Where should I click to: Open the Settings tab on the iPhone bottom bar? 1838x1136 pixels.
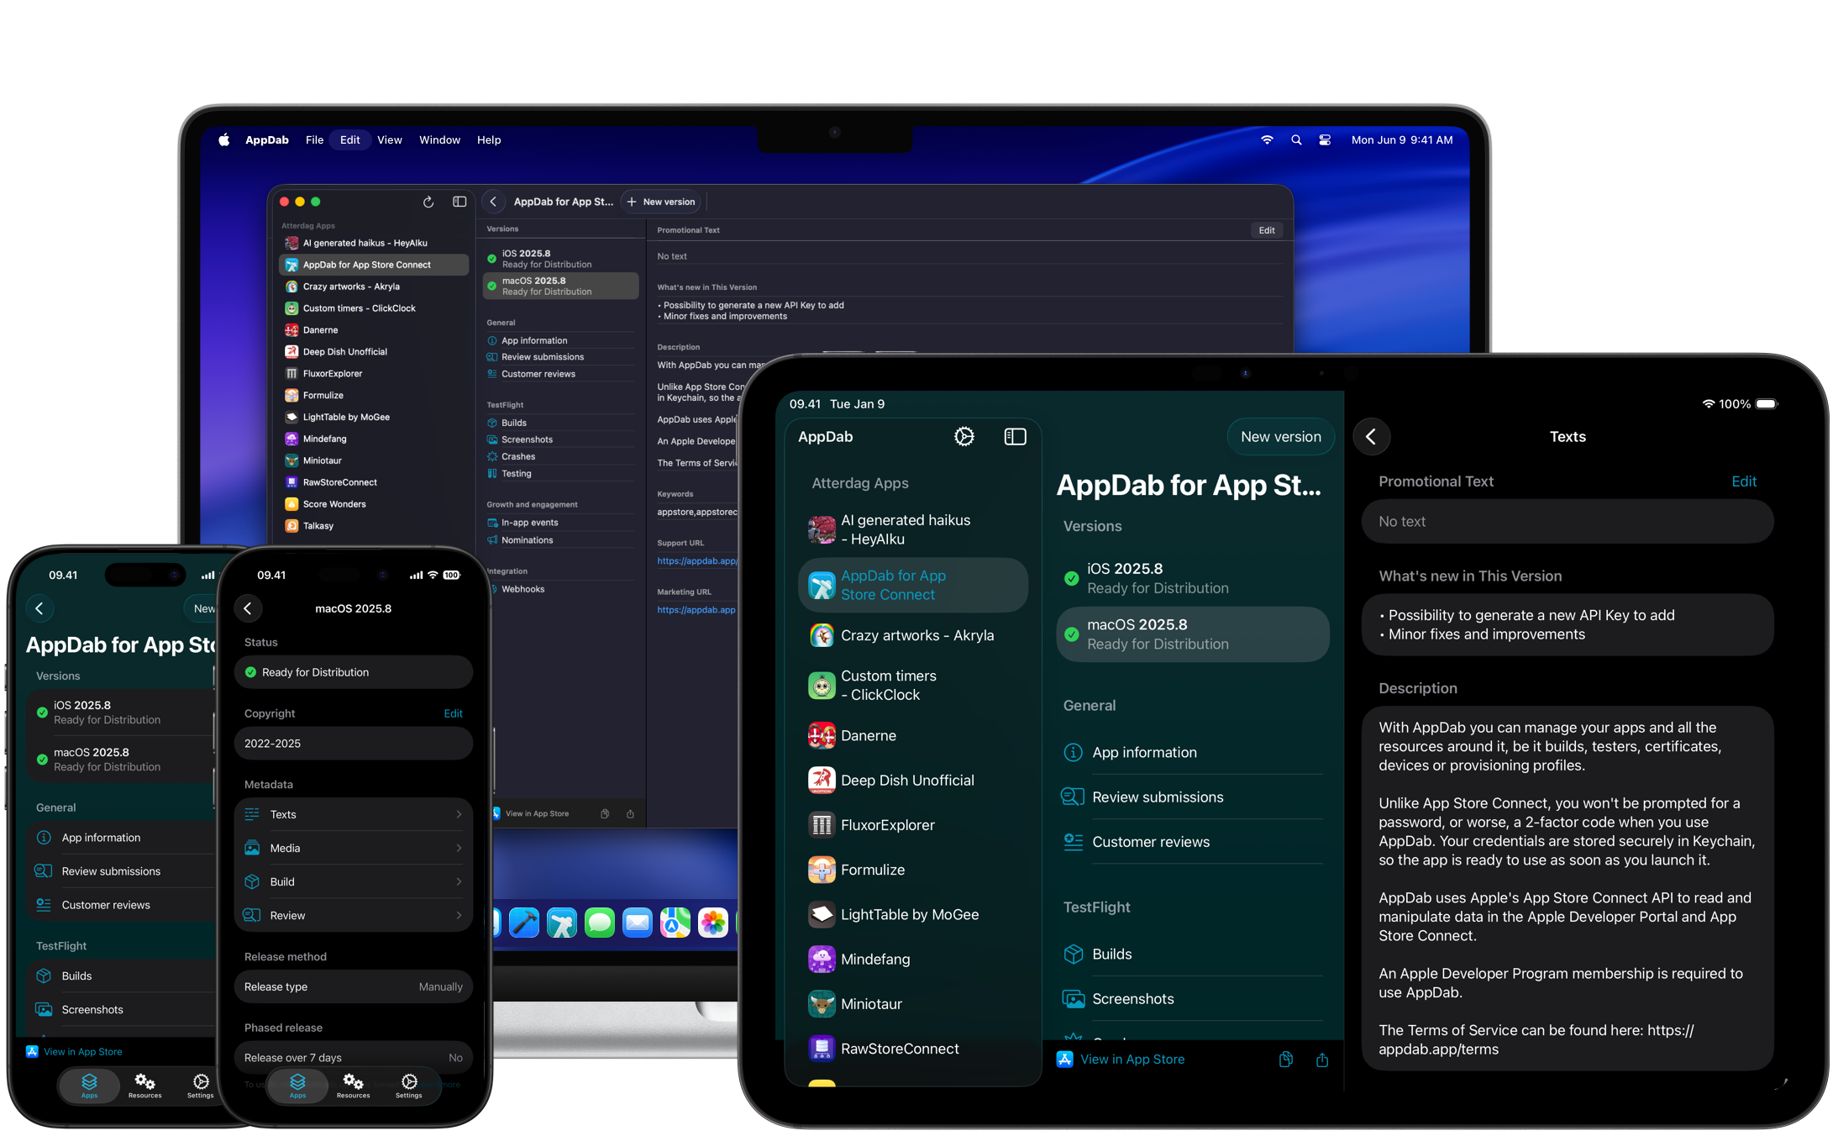click(409, 1086)
